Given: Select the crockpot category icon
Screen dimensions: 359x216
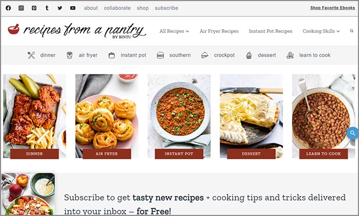Looking at the screenshot, I should [x=205, y=55].
